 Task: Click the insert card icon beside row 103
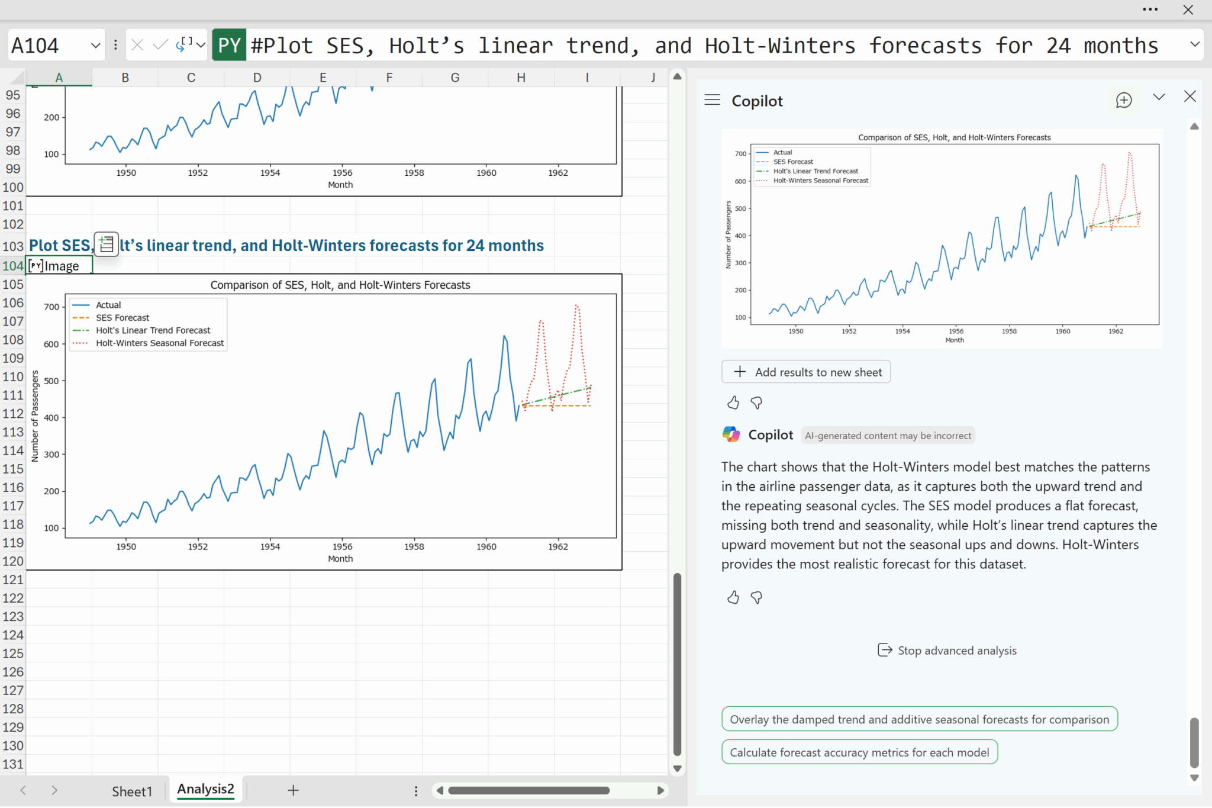pyautogui.click(x=107, y=244)
